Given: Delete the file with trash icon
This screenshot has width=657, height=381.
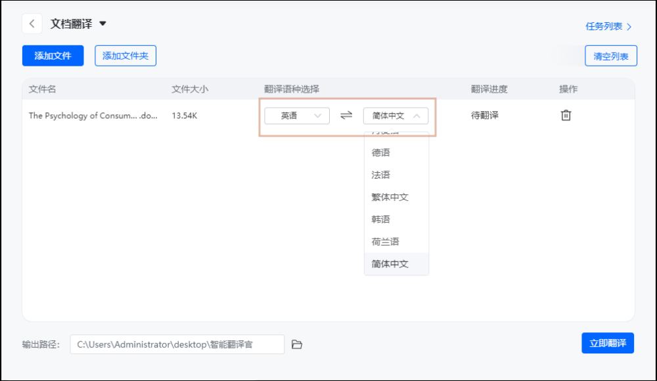Looking at the screenshot, I should [x=566, y=116].
